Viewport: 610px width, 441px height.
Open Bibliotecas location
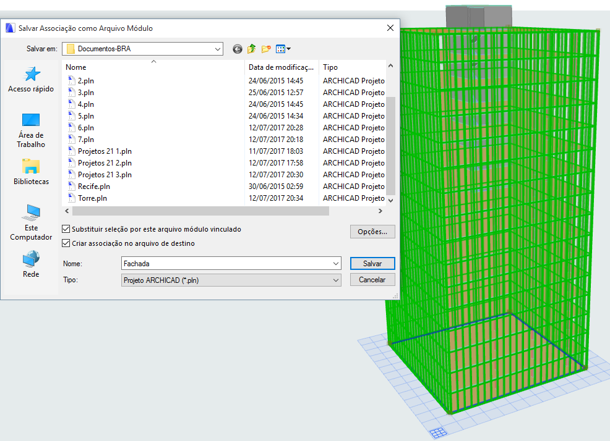(31, 172)
